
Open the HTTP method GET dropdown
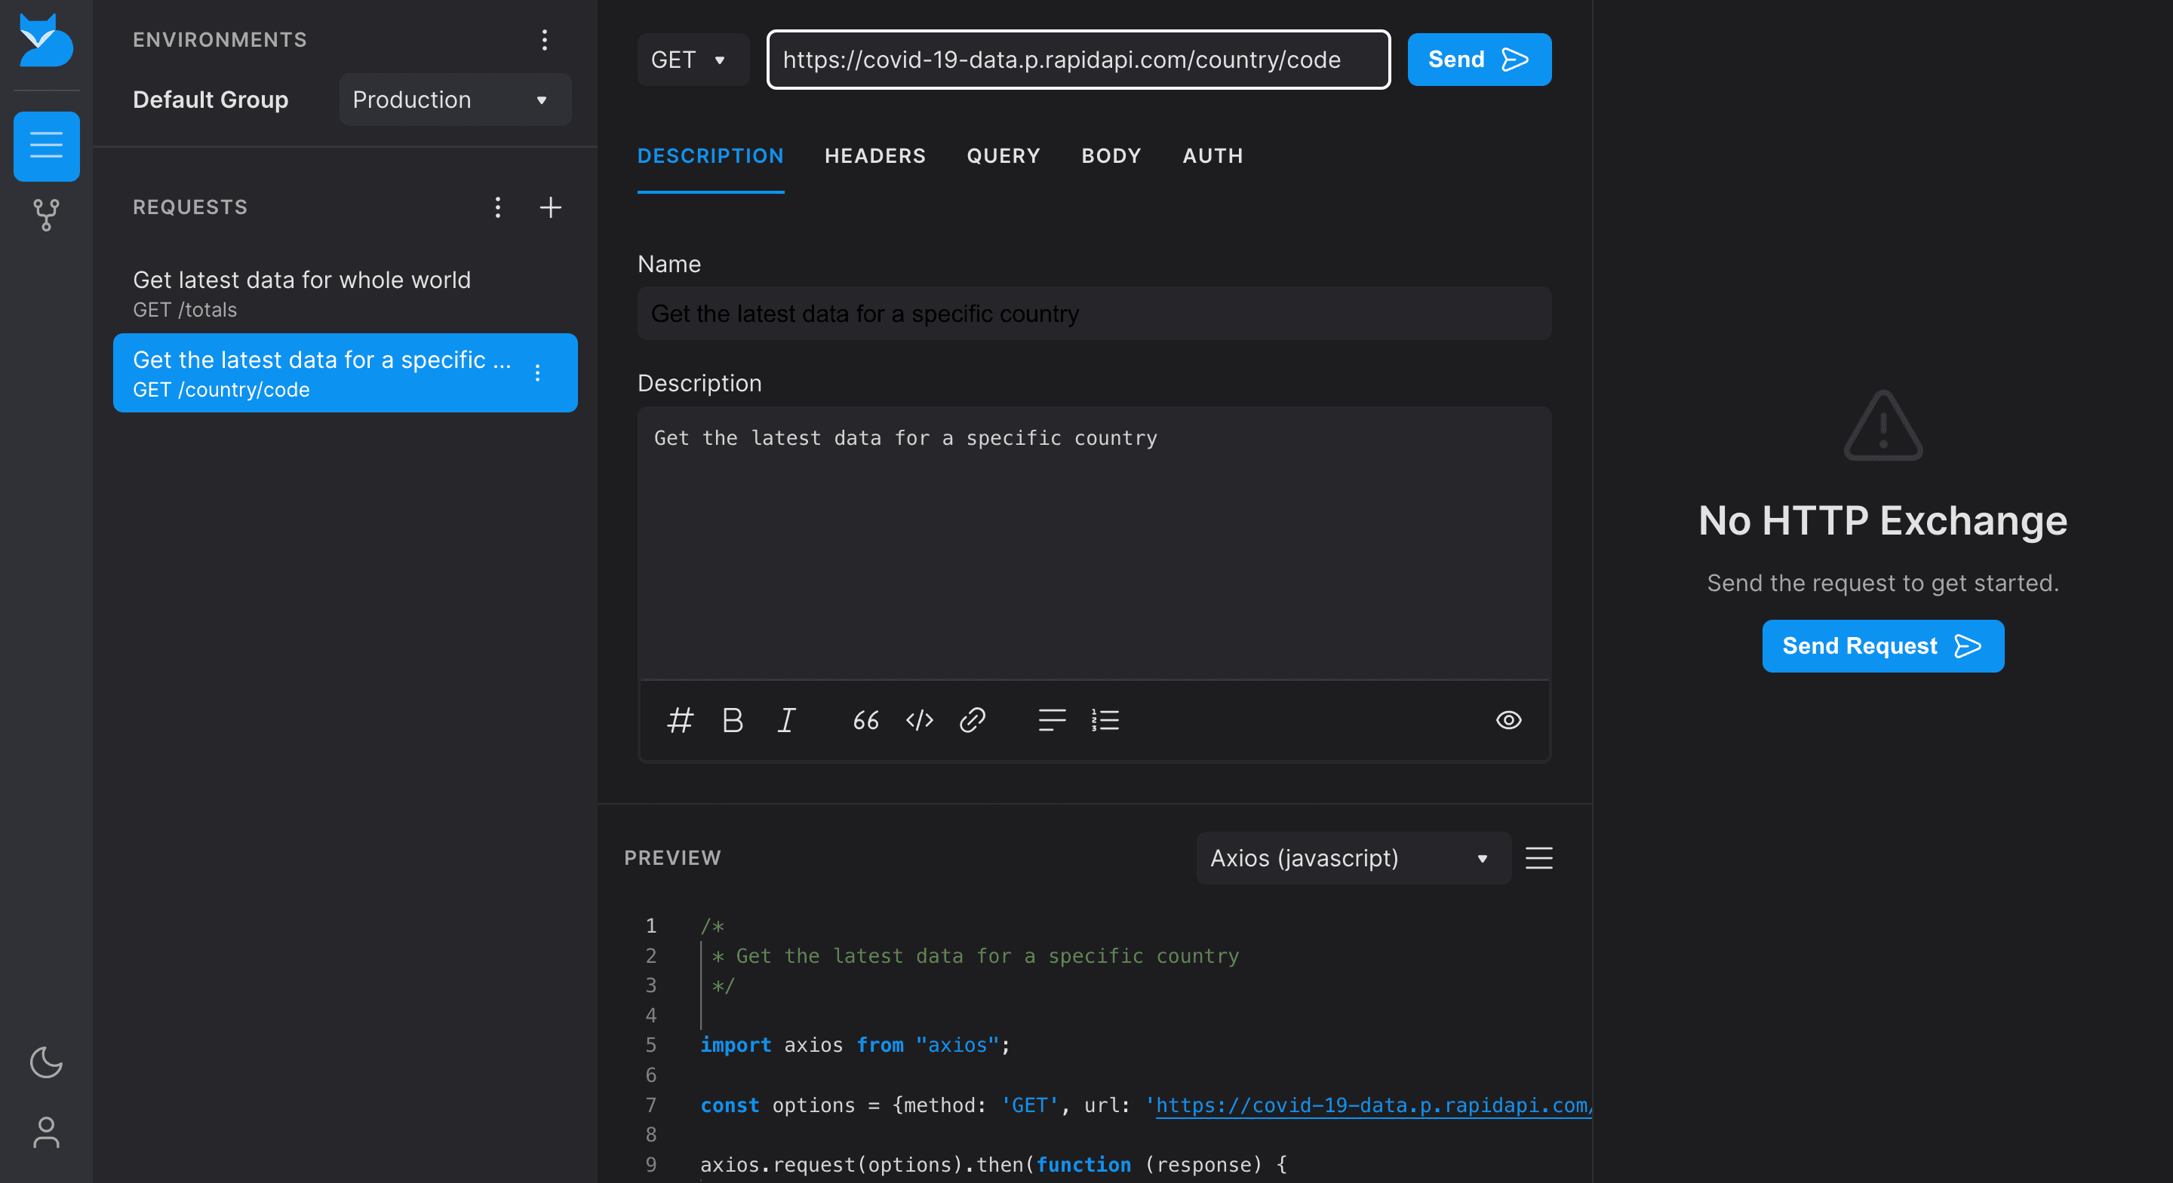(x=693, y=60)
